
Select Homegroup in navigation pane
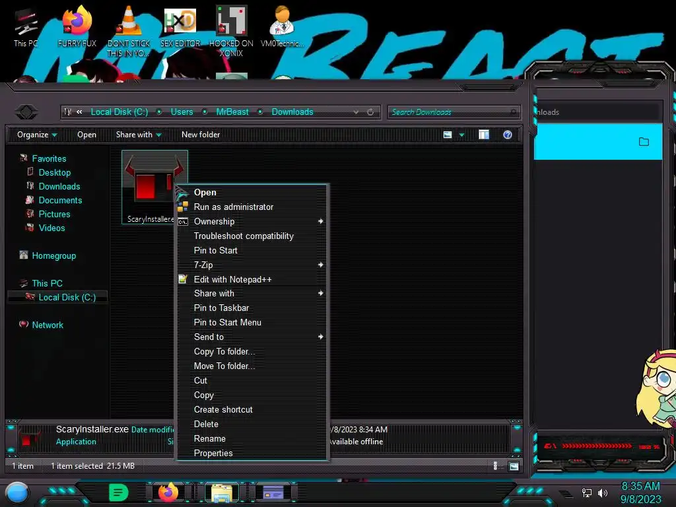(54, 255)
